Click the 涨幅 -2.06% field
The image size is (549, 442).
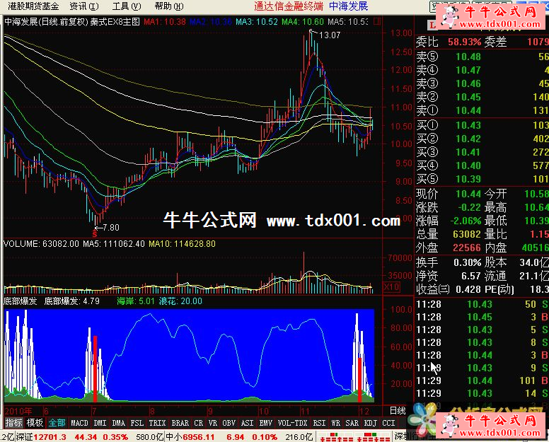449,221
